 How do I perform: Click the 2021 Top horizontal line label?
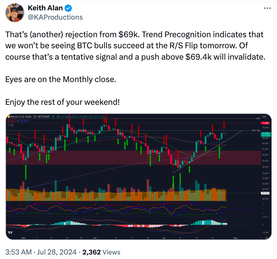tap(256, 131)
